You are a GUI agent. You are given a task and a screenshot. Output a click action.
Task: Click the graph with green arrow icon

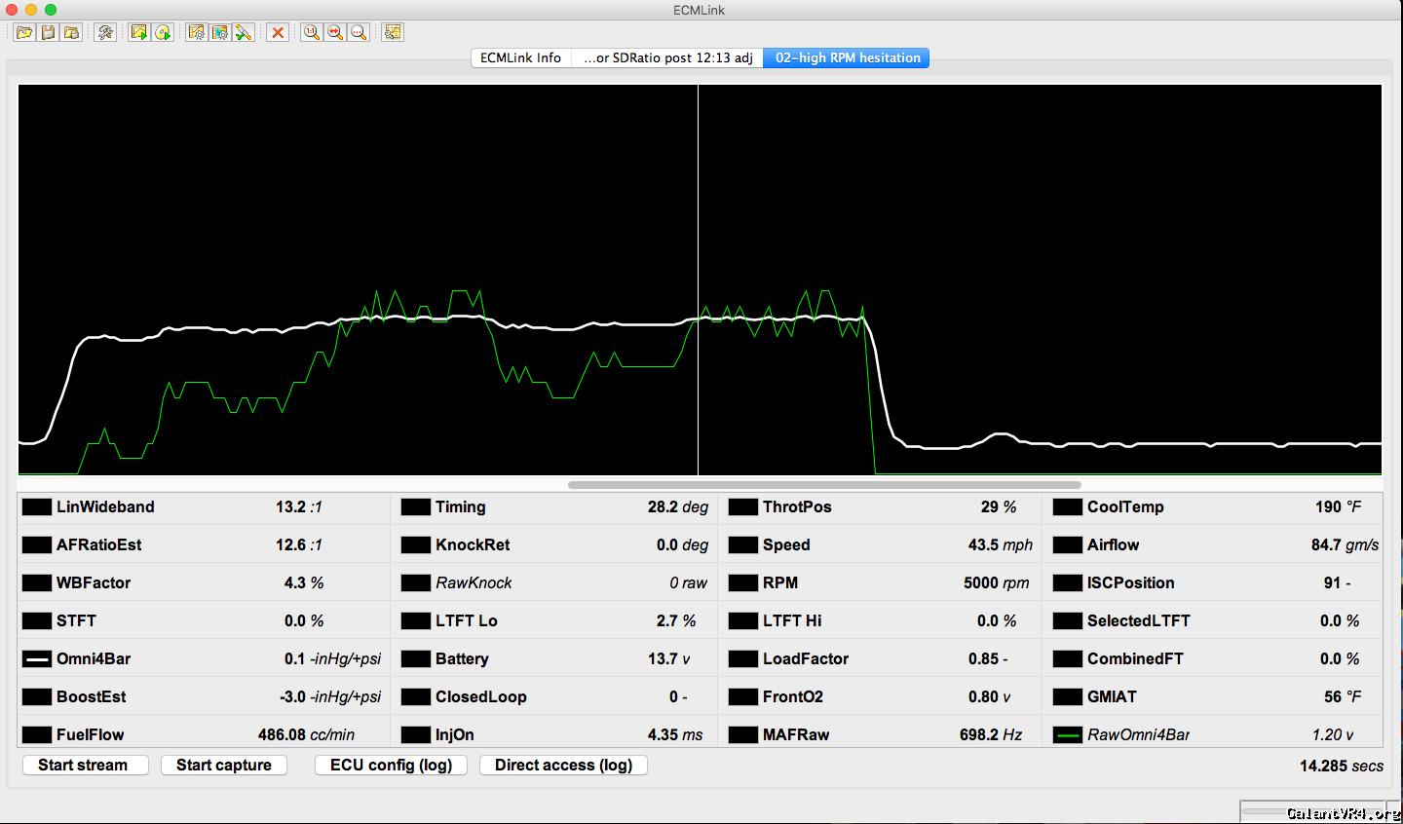139,33
